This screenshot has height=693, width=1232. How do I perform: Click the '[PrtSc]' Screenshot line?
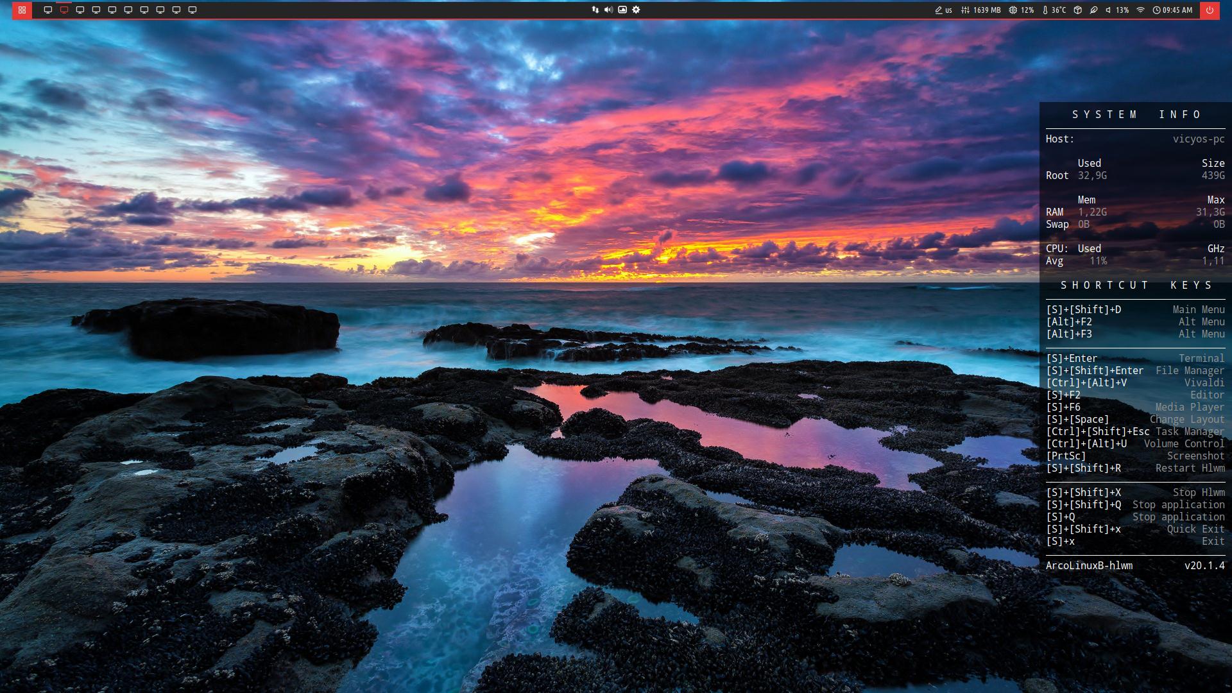pos(1135,456)
